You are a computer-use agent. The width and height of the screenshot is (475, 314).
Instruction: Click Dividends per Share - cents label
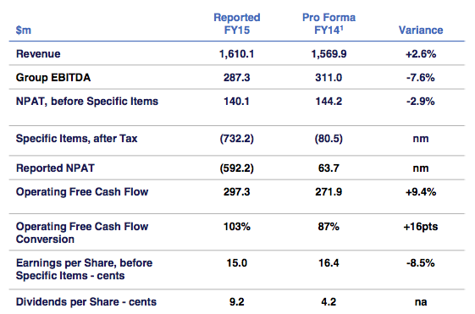pos(86,302)
